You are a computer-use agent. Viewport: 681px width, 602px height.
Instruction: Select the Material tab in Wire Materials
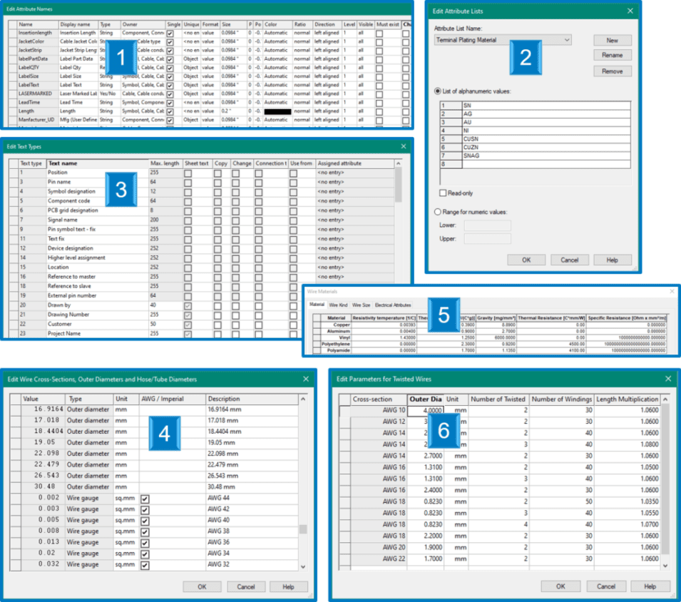(317, 304)
